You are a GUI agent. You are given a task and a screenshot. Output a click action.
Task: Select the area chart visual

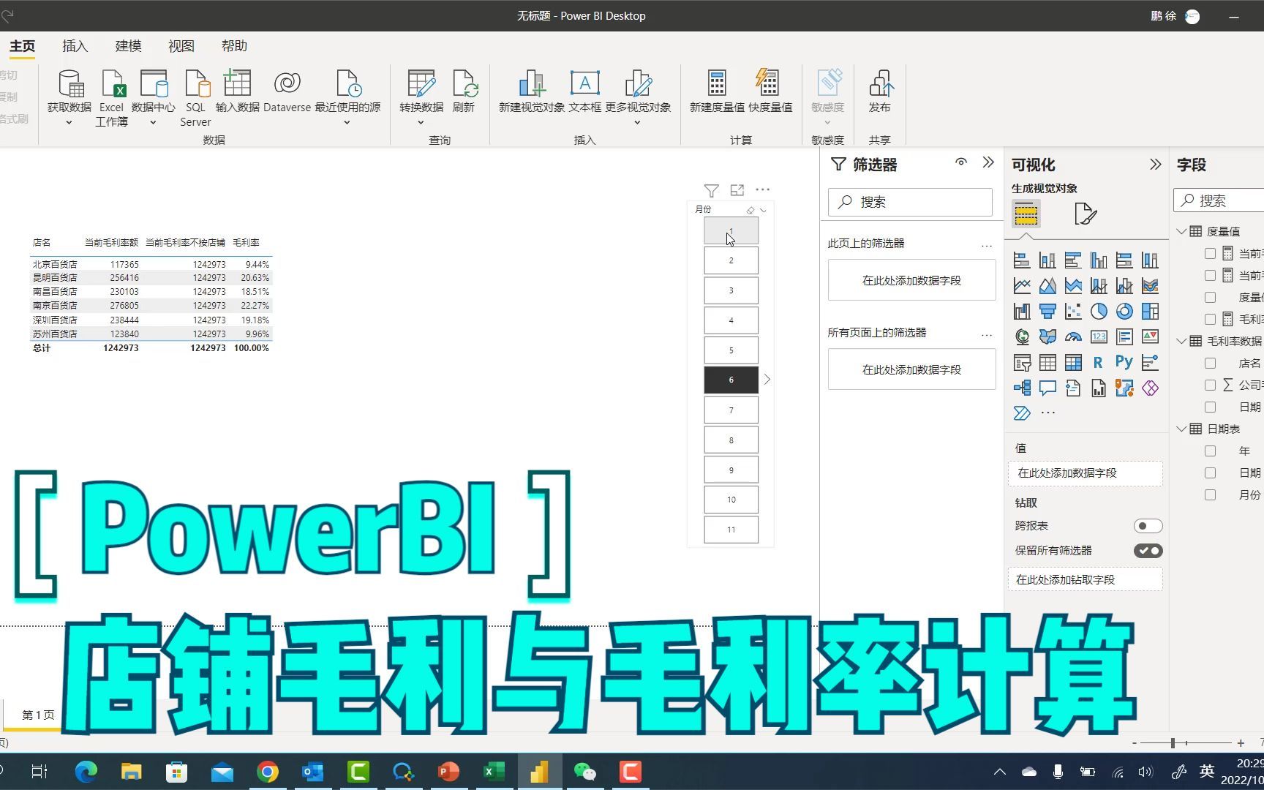click(x=1047, y=286)
